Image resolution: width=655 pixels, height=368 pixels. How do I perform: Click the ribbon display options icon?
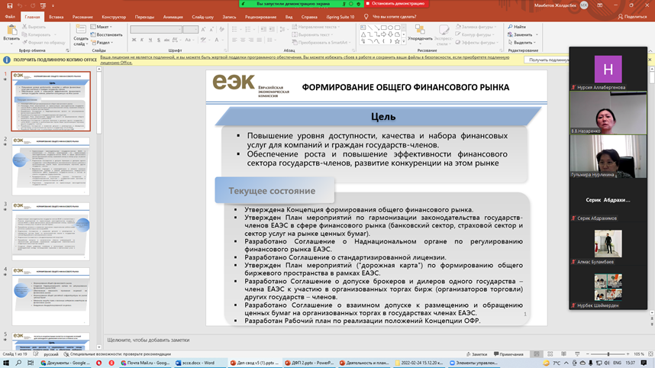click(x=600, y=5)
